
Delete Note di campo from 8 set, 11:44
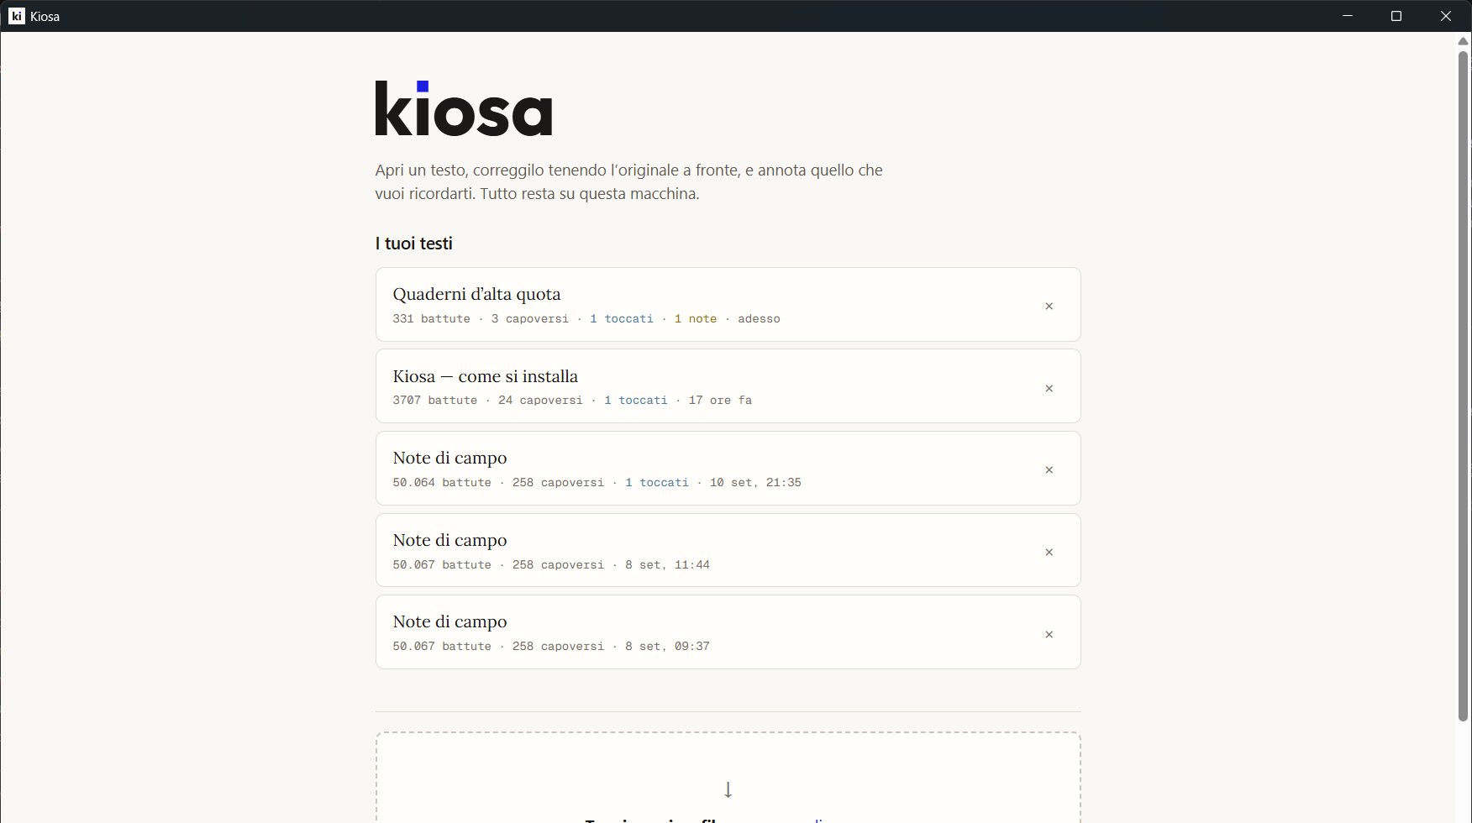tap(1049, 553)
